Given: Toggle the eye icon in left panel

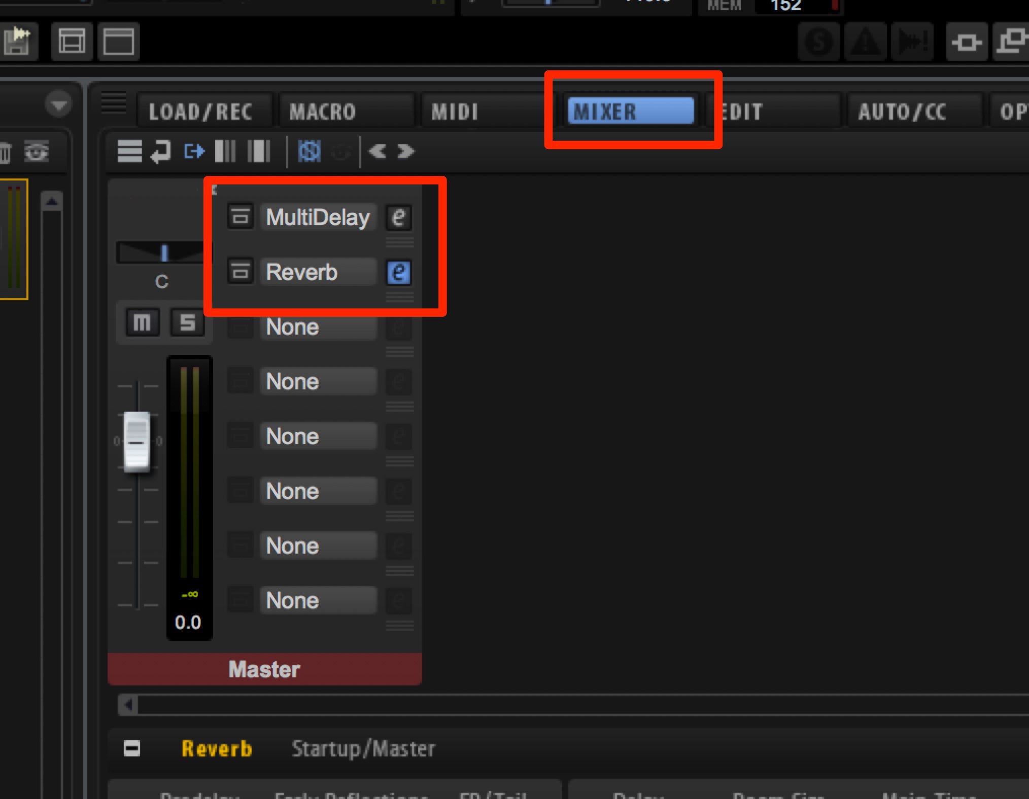Looking at the screenshot, I should (x=37, y=152).
